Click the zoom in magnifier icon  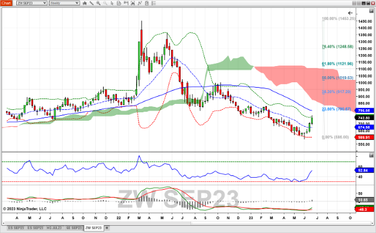pos(98,3)
